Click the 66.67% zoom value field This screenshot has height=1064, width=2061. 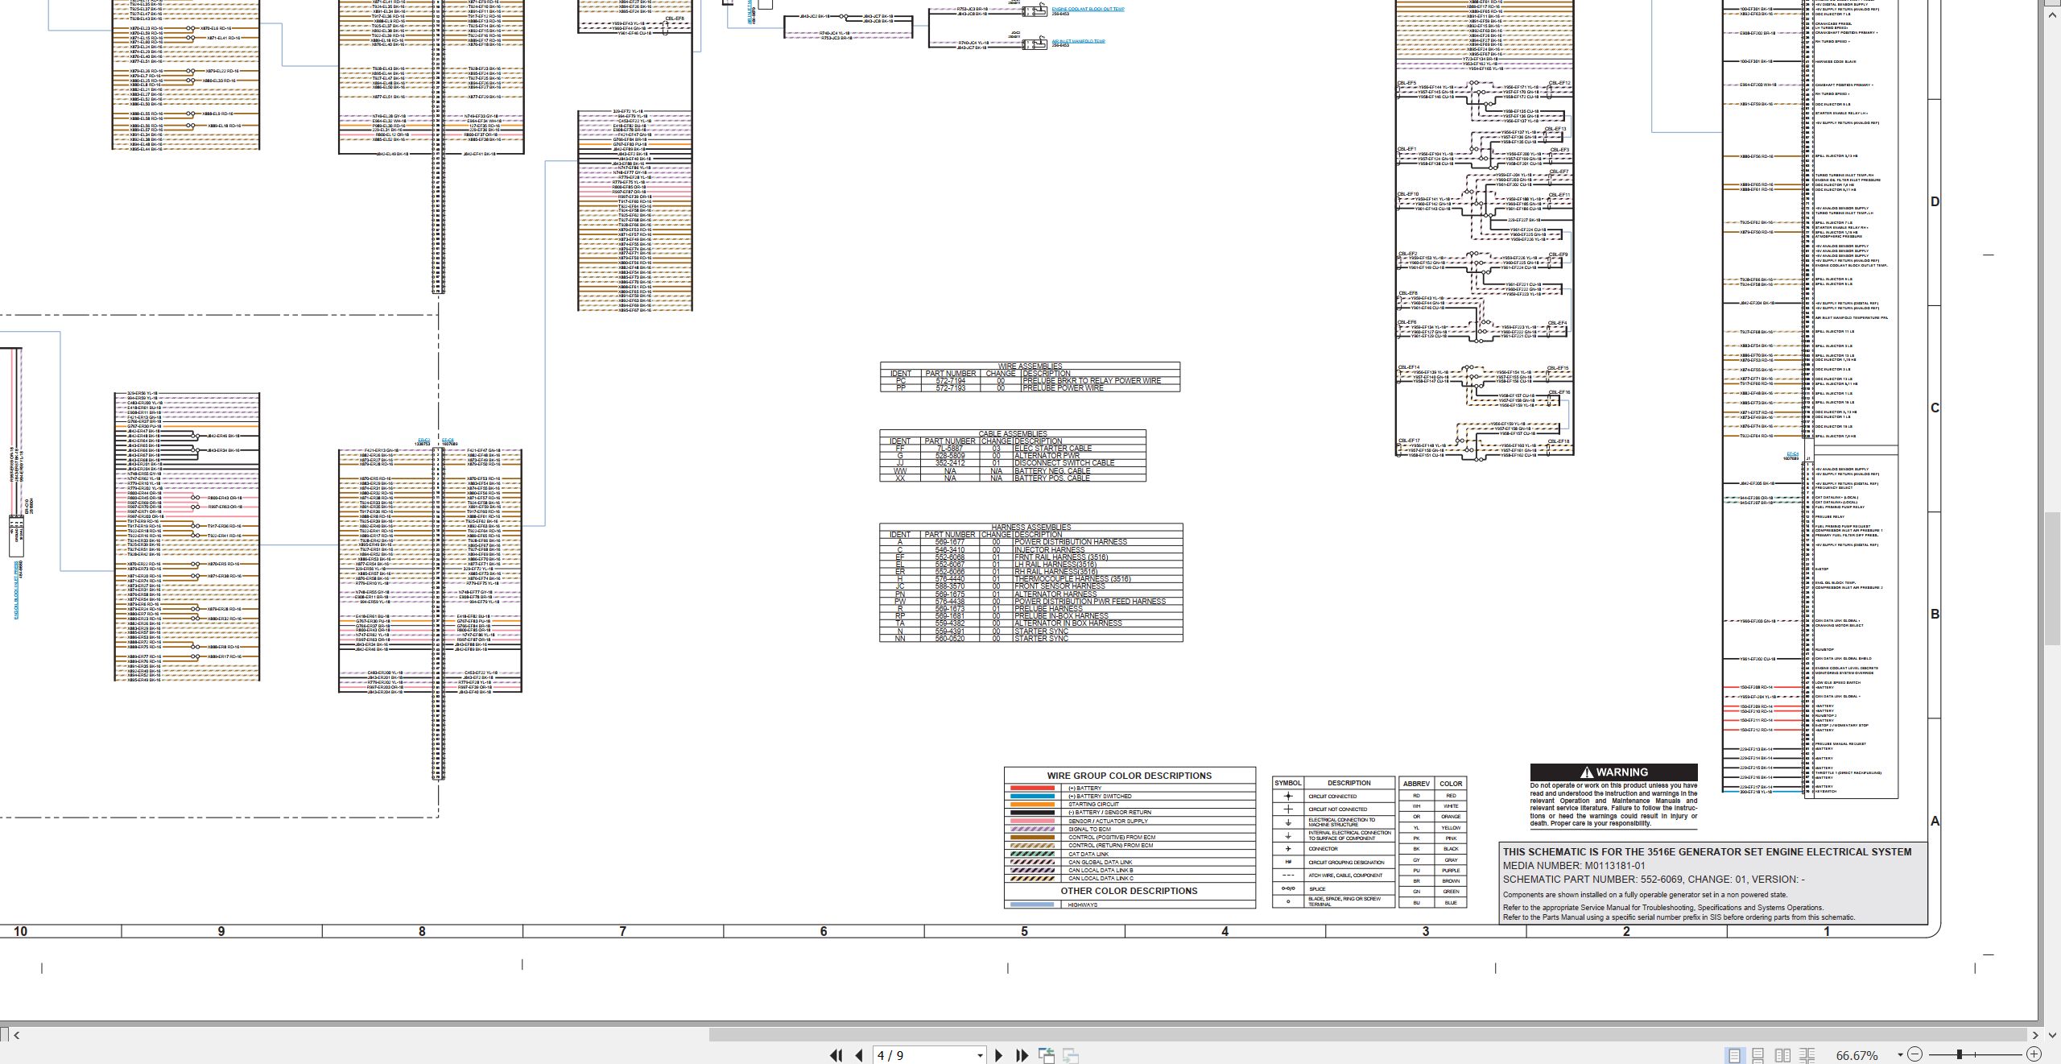pyautogui.click(x=1858, y=1055)
